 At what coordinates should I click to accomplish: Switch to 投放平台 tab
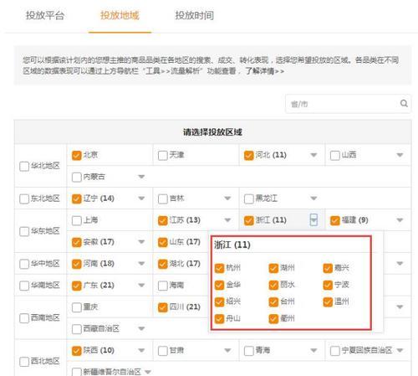pos(45,15)
